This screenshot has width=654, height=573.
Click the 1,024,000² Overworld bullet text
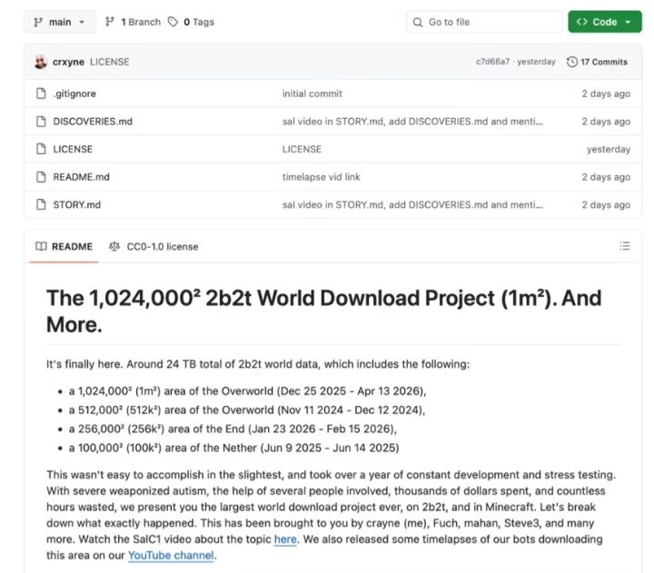(x=247, y=391)
